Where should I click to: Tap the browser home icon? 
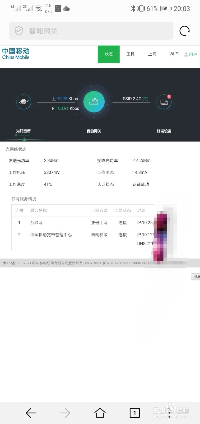100,413
